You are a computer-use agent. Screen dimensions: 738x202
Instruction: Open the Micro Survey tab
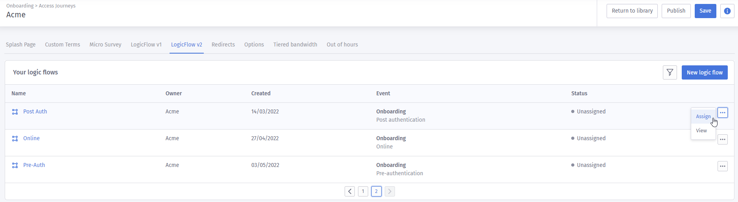(x=105, y=44)
